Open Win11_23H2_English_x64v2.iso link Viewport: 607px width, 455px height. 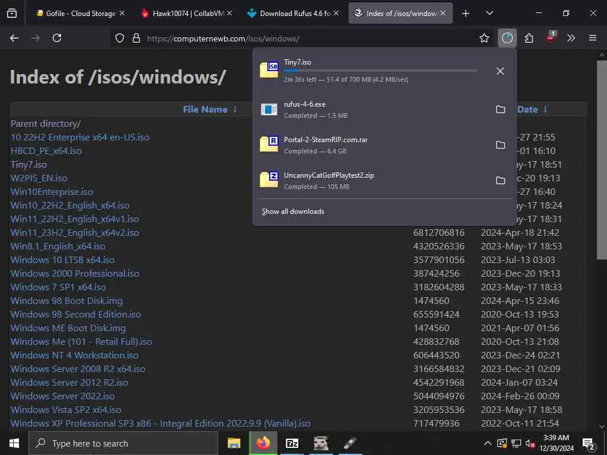pos(75,232)
